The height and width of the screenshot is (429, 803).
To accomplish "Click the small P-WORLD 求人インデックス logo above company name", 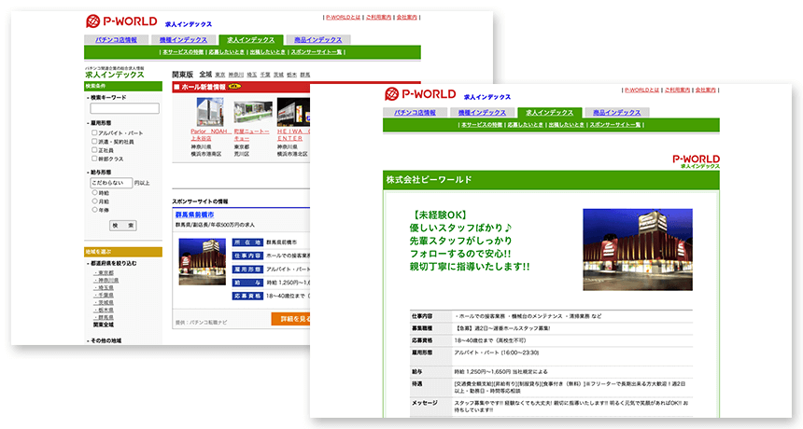I will pyautogui.click(x=695, y=160).
